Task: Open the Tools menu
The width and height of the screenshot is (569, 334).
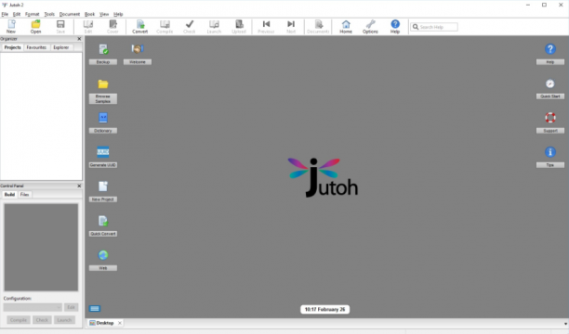Action: 49,14
